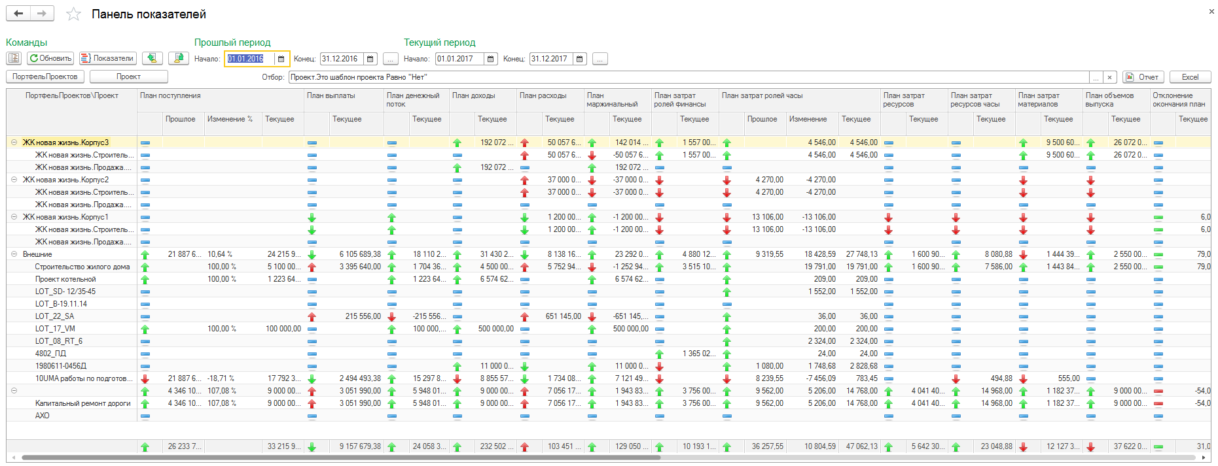
Task: Open the Отбор filter selection button
Action: (1096, 77)
